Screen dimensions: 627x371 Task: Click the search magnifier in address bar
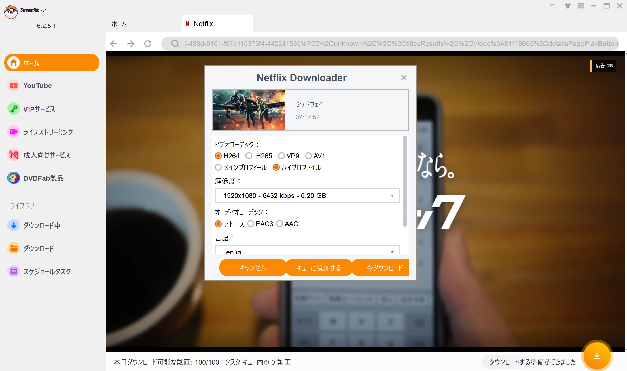[x=175, y=43]
